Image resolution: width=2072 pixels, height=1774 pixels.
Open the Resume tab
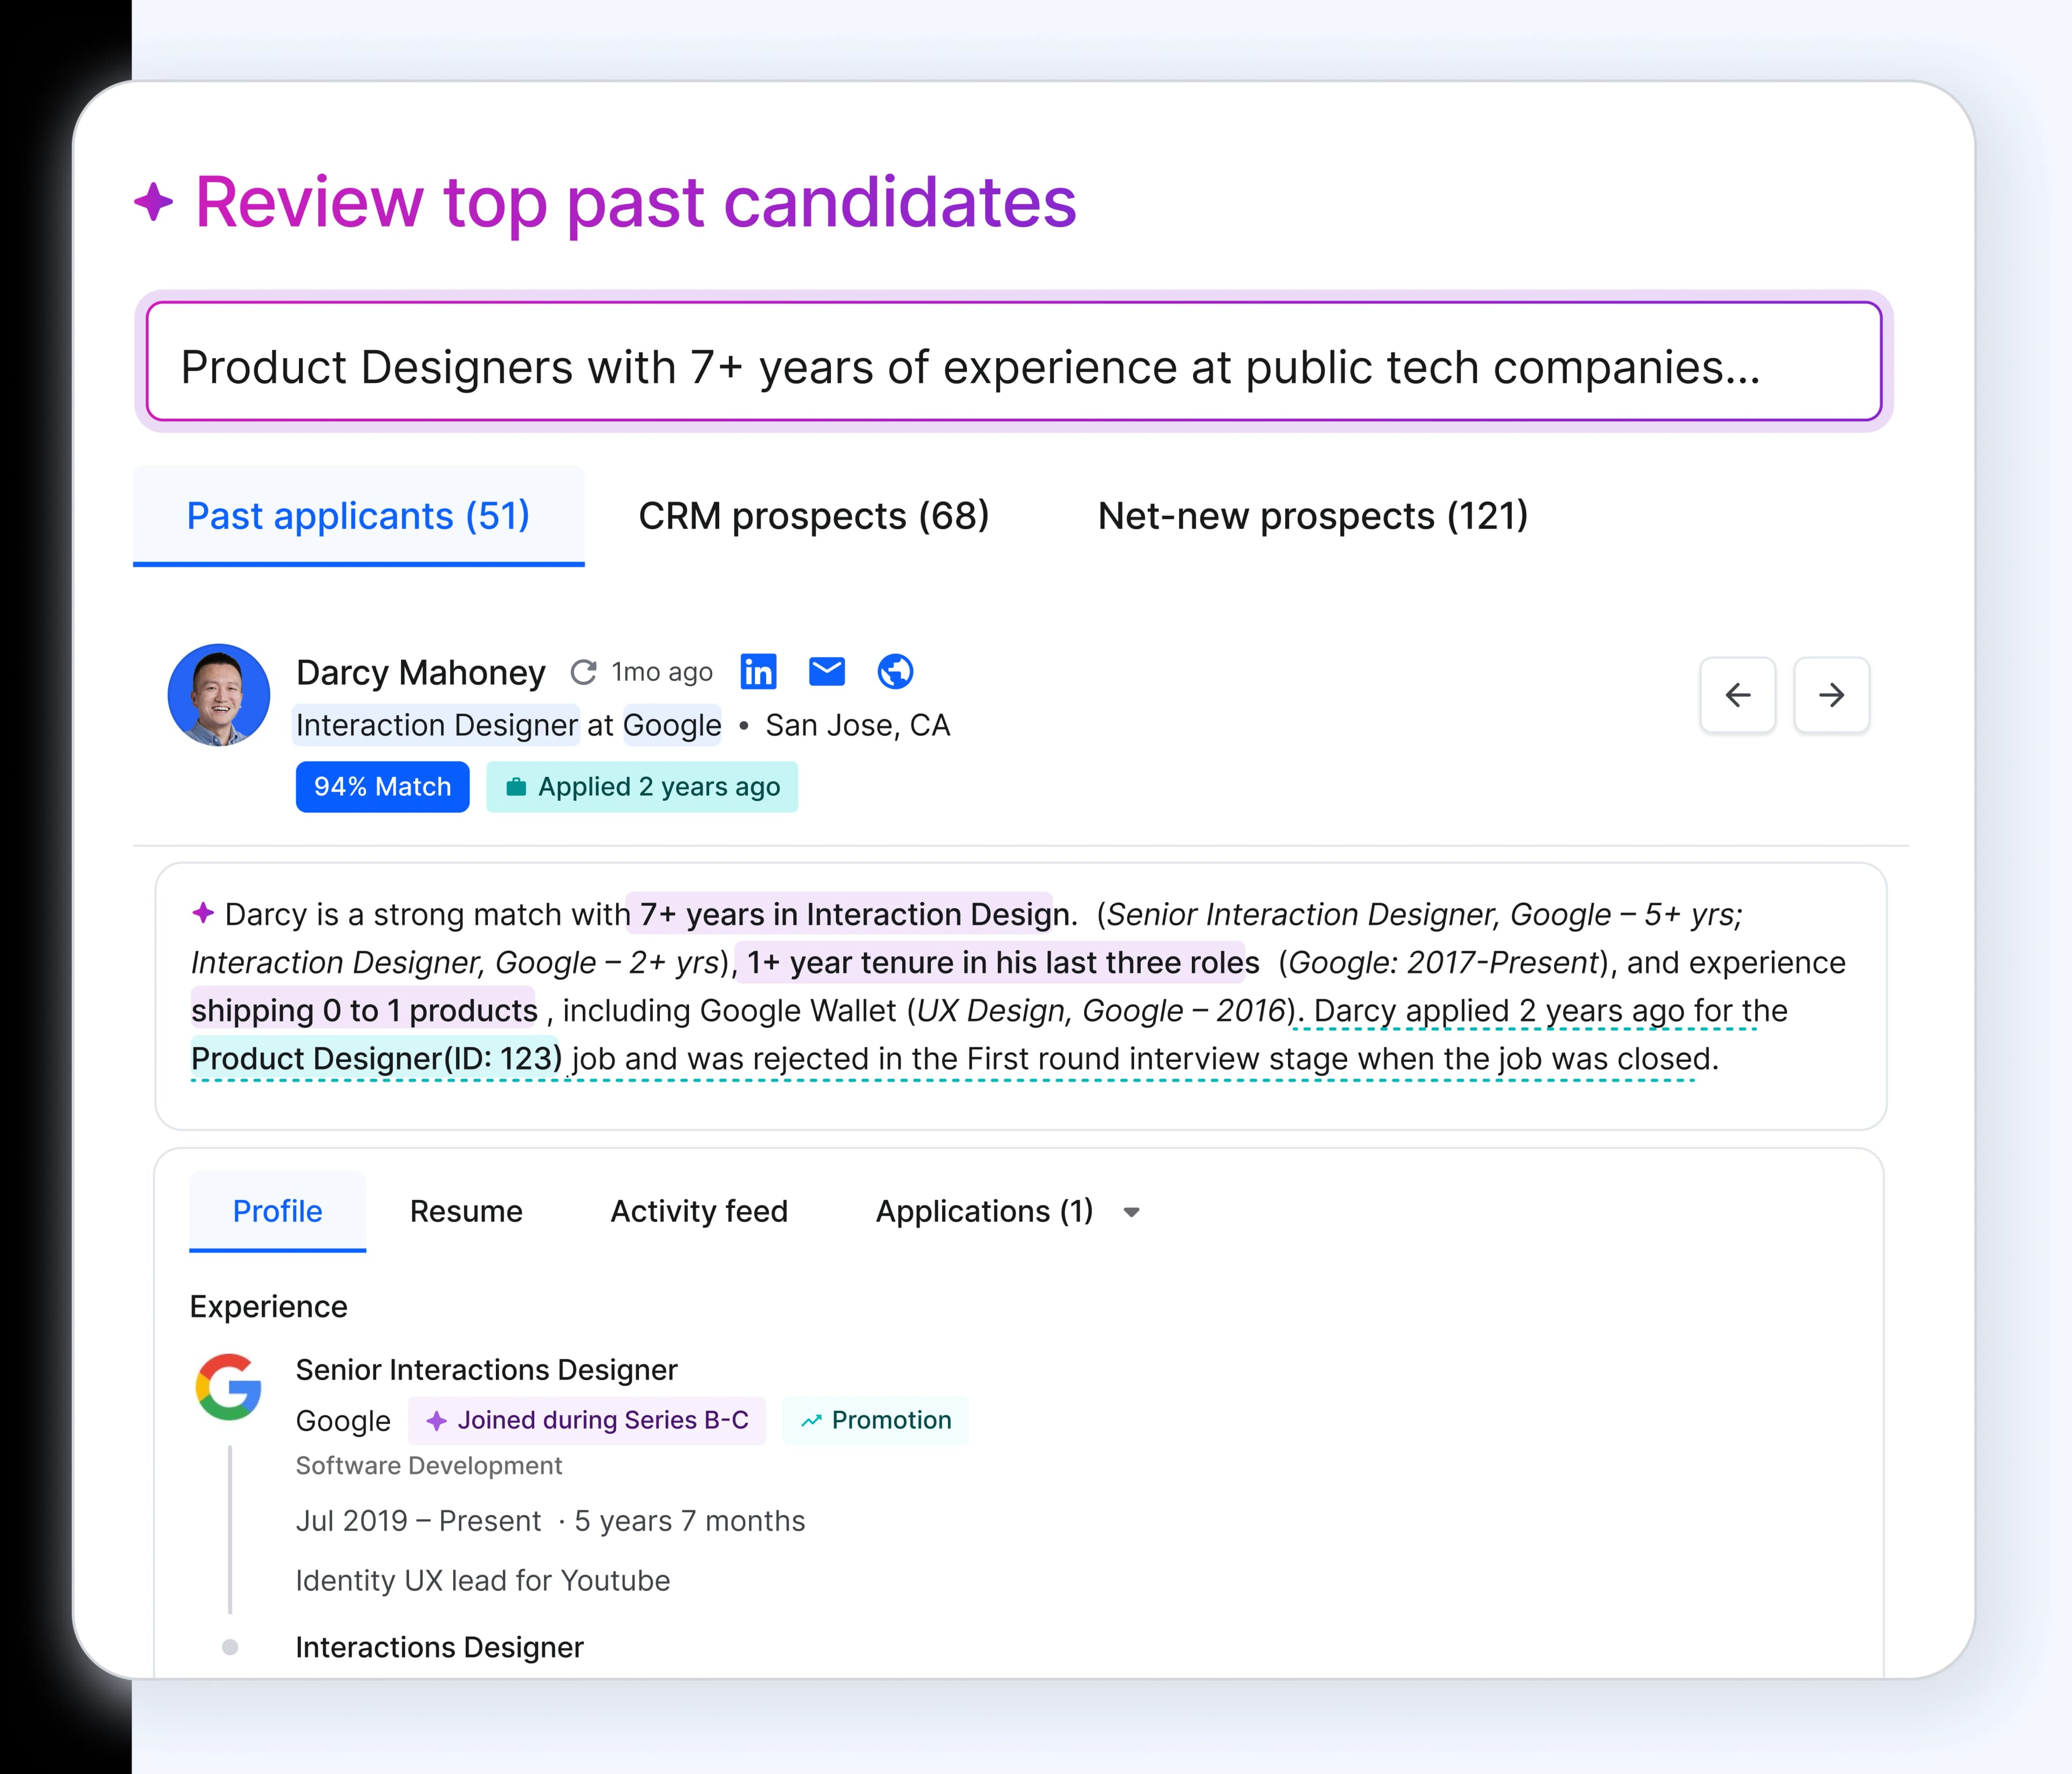pos(466,1211)
